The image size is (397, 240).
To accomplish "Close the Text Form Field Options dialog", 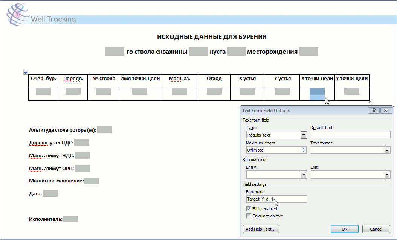I will [x=386, y=111].
